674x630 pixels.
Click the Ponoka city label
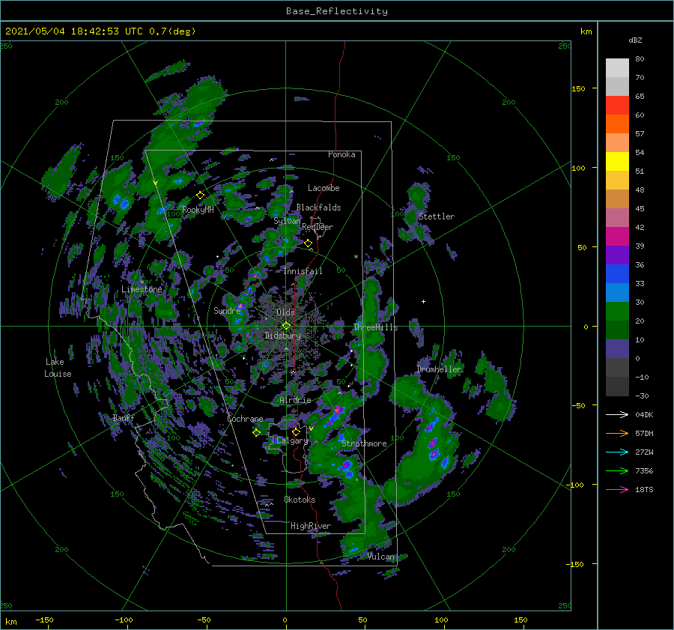coord(341,154)
